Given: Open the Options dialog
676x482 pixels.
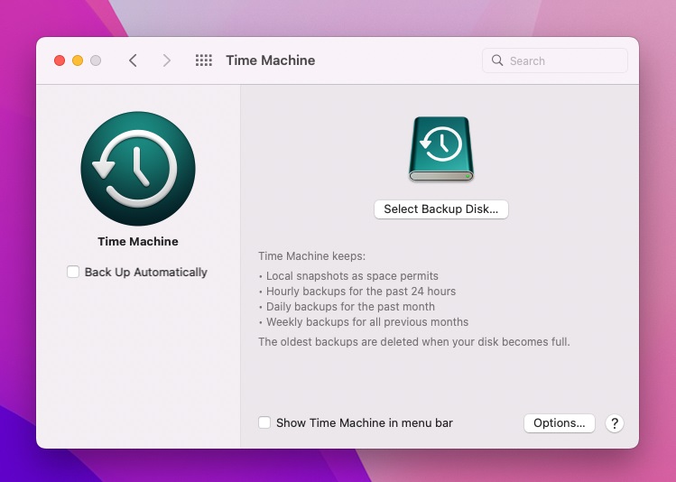Looking at the screenshot, I should coord(560,422).
